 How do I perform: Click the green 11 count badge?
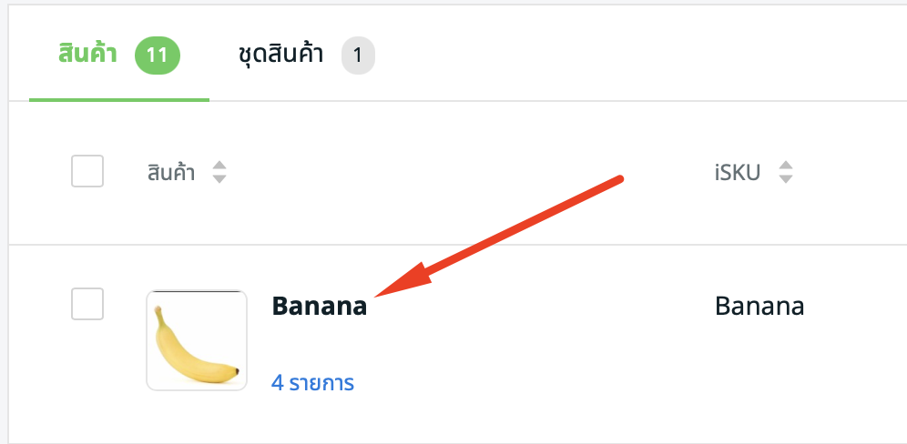[x=158, y=55]
